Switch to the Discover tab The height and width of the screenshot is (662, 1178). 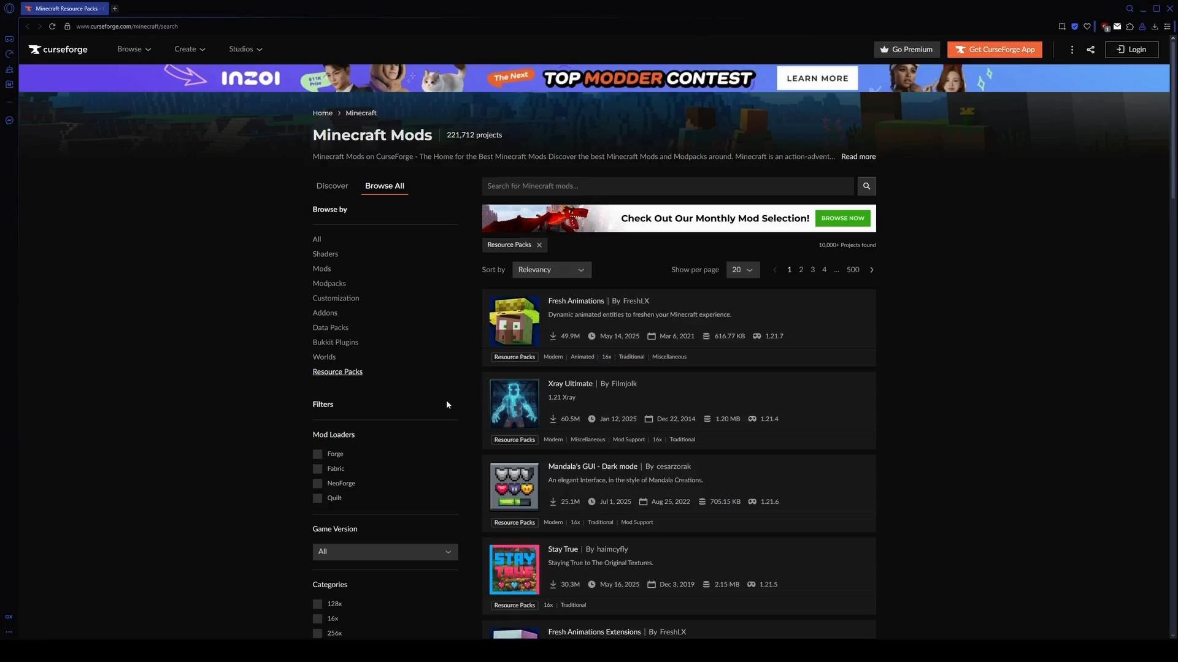[x=332, y=186]
